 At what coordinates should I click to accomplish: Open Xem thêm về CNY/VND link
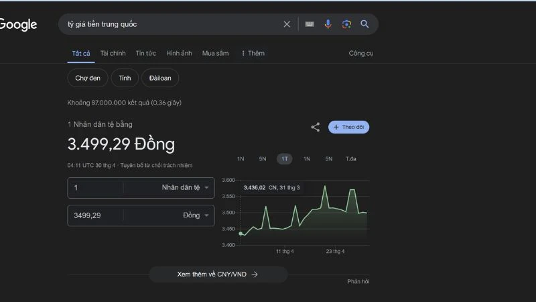[x=218, y=274]
